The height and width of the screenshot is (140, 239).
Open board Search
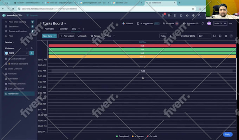[x=82, y=36]
